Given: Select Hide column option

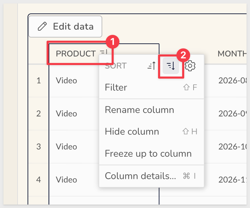Looking at the screenshot, I should point(152,132).
